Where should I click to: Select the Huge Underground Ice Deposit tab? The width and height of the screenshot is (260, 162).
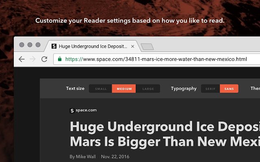click(x=93, y=46)
